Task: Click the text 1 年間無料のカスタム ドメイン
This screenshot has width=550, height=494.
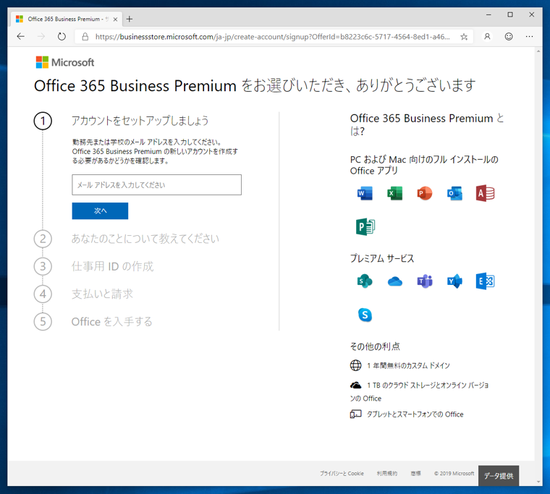Action: click(408, 366)
